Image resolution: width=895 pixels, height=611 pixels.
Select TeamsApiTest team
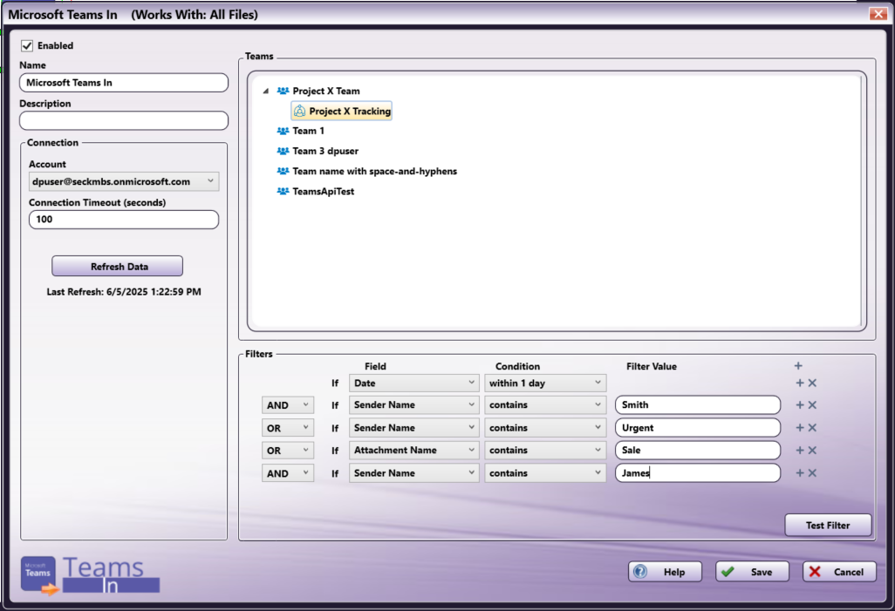[323, 191]
